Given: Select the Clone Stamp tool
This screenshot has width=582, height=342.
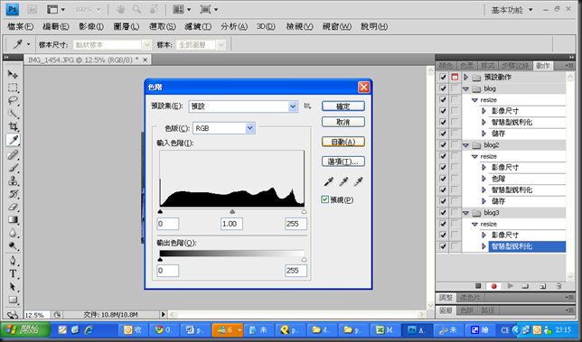Looking at the screenshot, I should click(x=13, y=180).
